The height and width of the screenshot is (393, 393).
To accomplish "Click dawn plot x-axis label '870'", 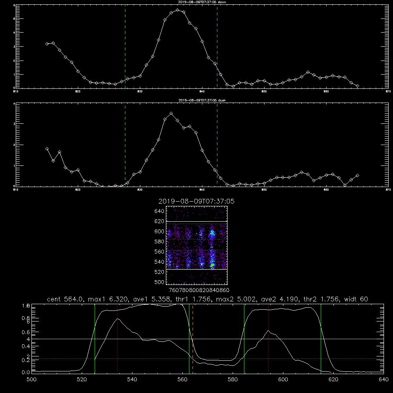I will click(x=388, y=92).
